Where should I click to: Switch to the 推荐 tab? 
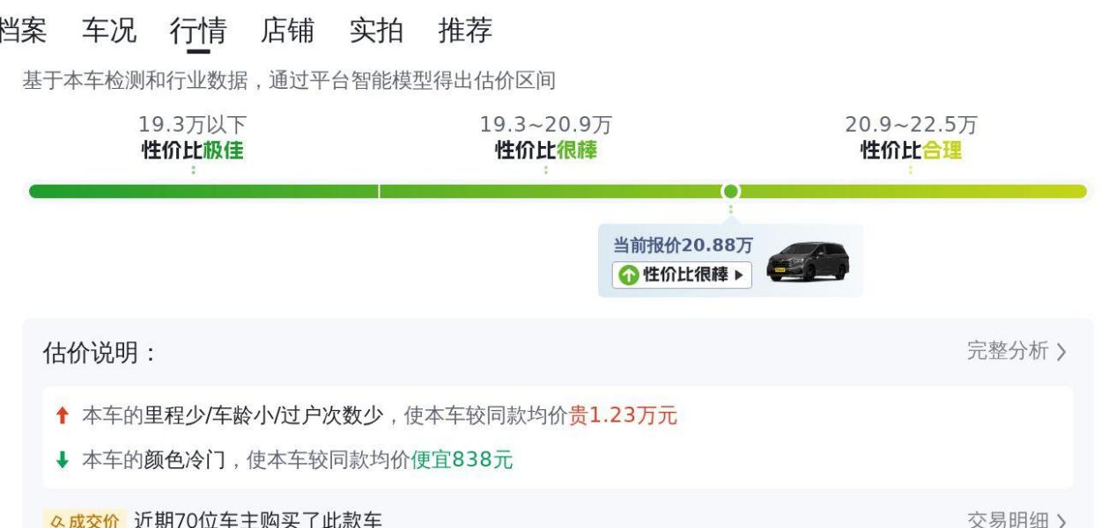tap(465, 31)
